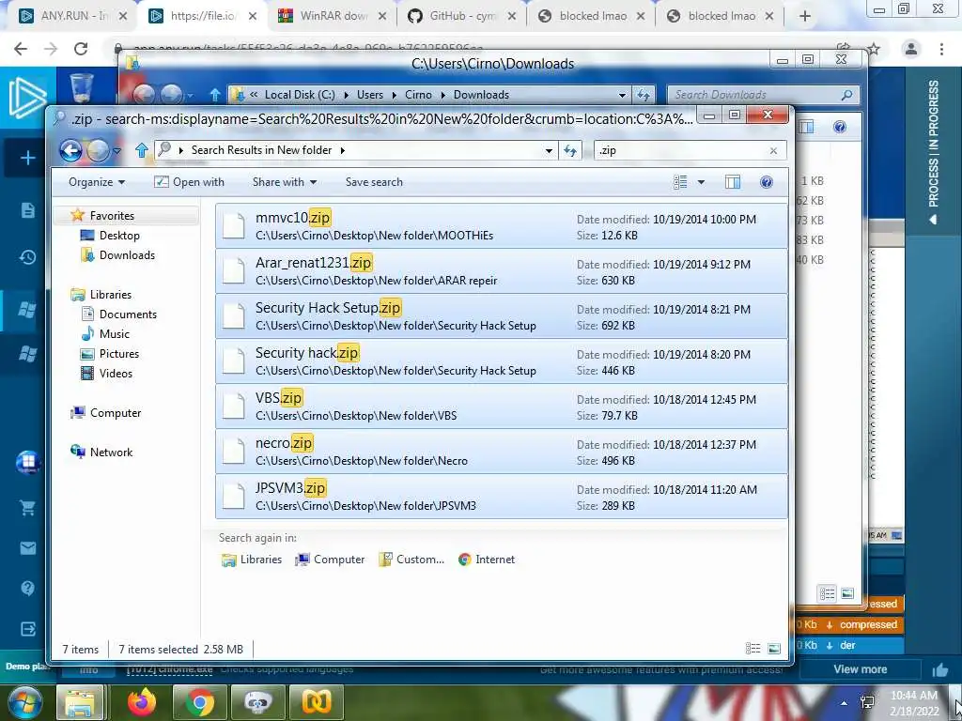
Task: Click the Back arrow in the search results window
Action: click(x=70, y=150)
